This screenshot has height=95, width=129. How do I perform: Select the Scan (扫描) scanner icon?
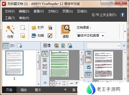click(34, 36)
